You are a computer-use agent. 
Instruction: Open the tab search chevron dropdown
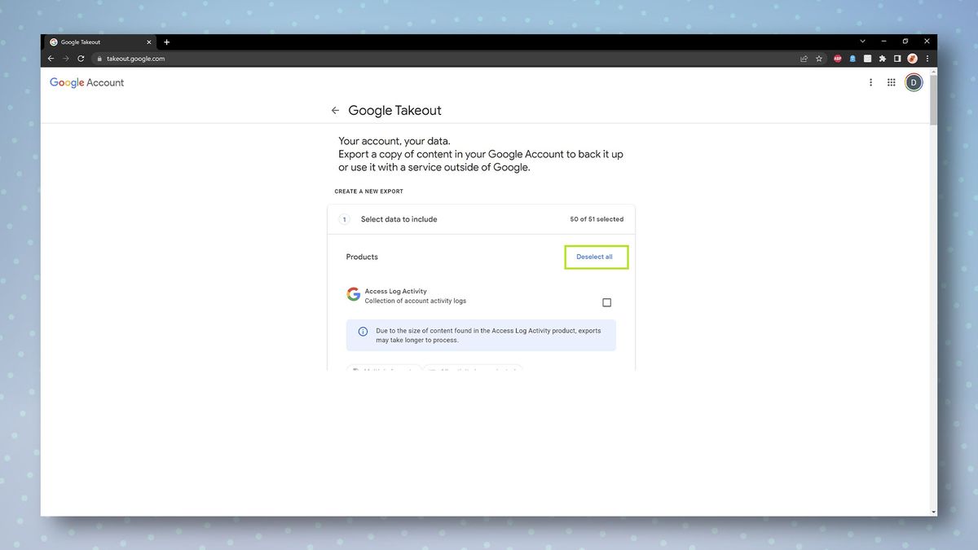click(x=862, y=41)
